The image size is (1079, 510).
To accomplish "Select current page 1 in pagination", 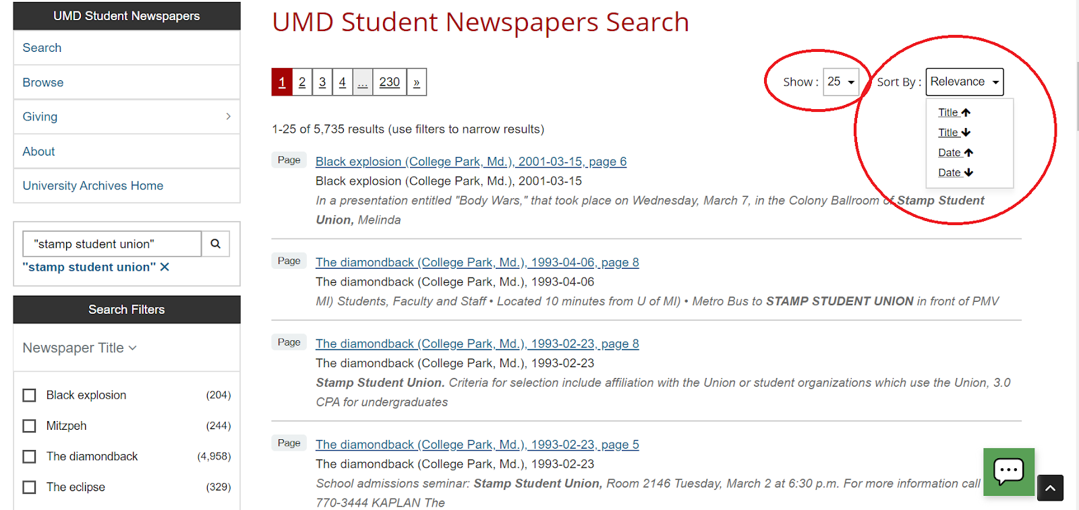I will point(282,82).
